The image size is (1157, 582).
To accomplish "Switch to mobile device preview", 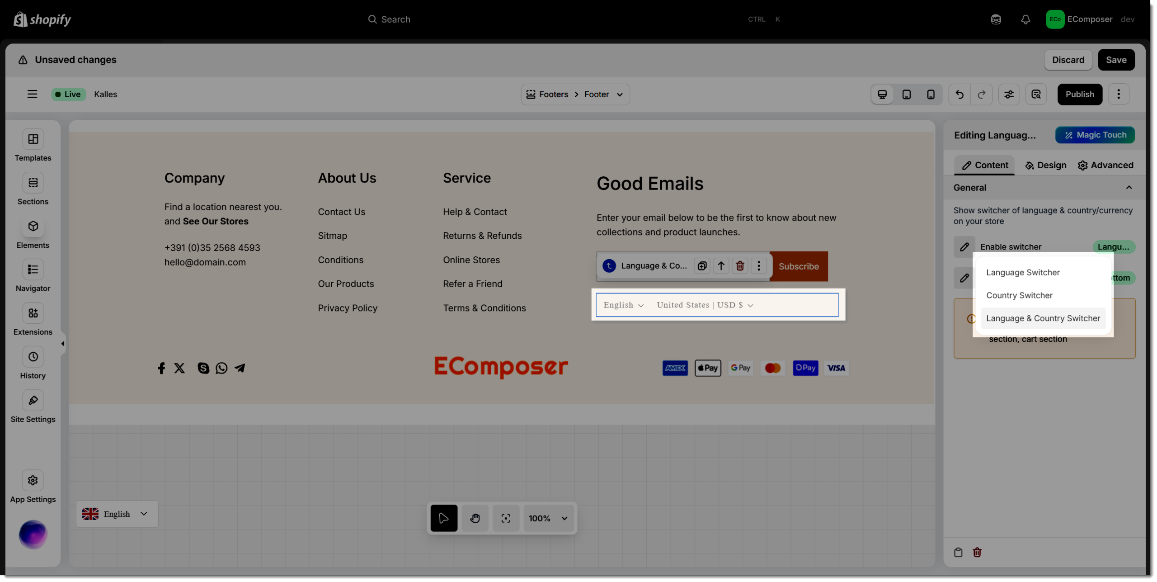I will coord(931,95).
